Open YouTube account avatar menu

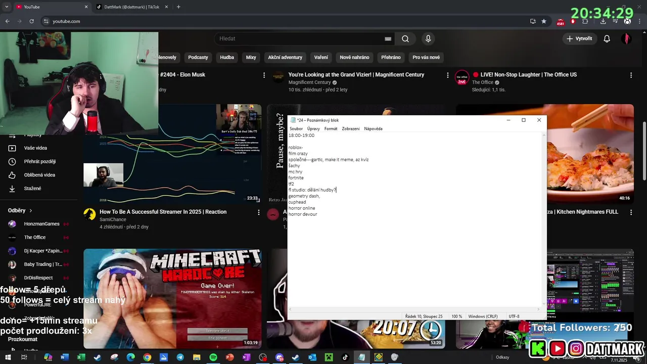(x=627, y=39)
